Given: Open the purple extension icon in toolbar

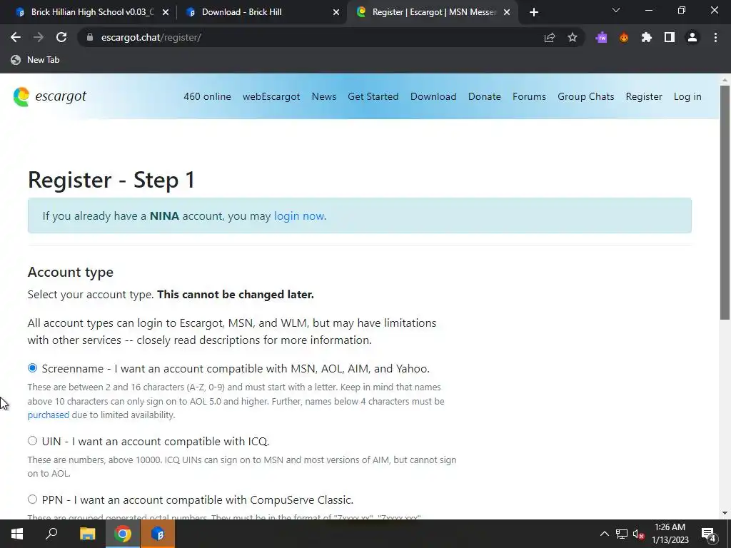Looking at the screenshot, I should (601, 38).
